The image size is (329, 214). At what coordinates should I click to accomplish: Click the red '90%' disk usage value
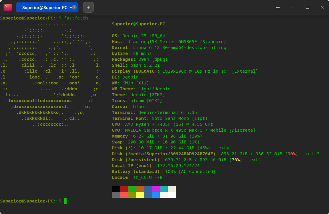(x=292, y=154)
